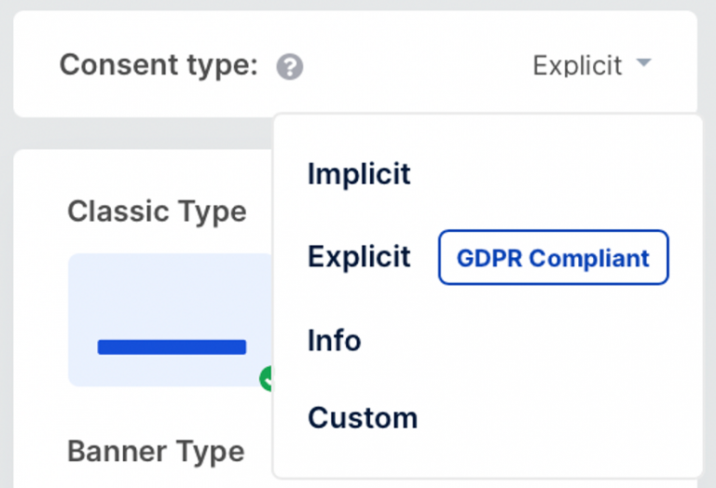Select the Classic Type layout thumbnail
Image resolution: width=716 pixels, height=488 pixels.
171,319
